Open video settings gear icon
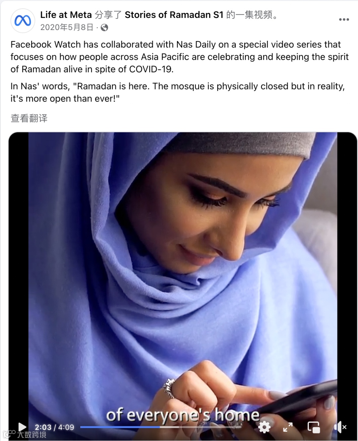This screenshot has width=358, height=441. click(264, 427)
